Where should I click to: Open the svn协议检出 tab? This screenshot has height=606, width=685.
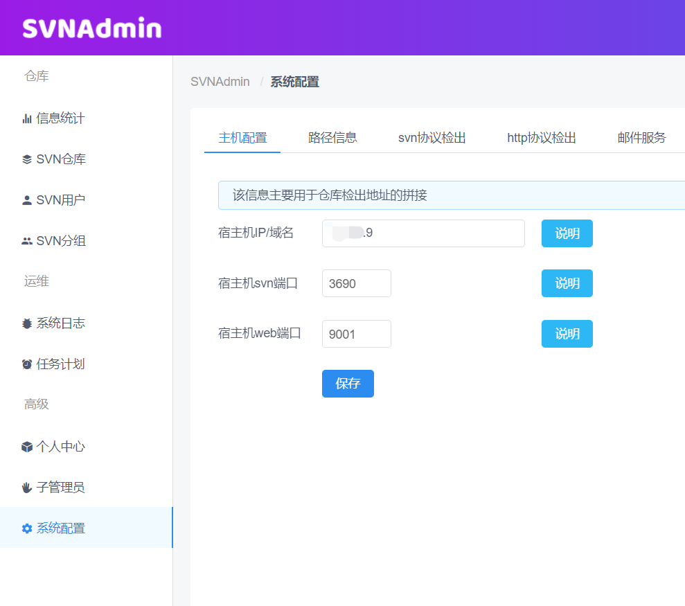432,137
